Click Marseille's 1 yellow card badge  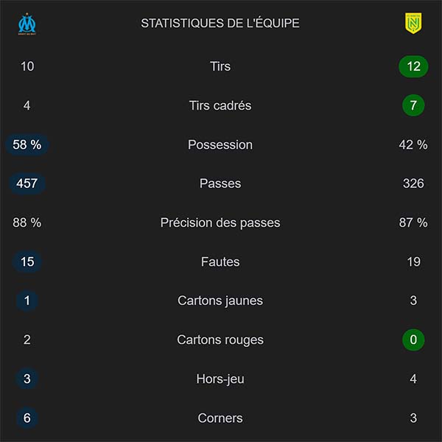(x=27, y=301)
